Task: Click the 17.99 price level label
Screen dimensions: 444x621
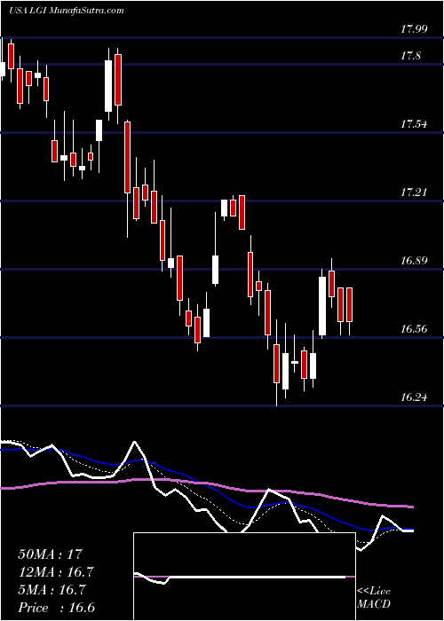Action: pos(414,28)
